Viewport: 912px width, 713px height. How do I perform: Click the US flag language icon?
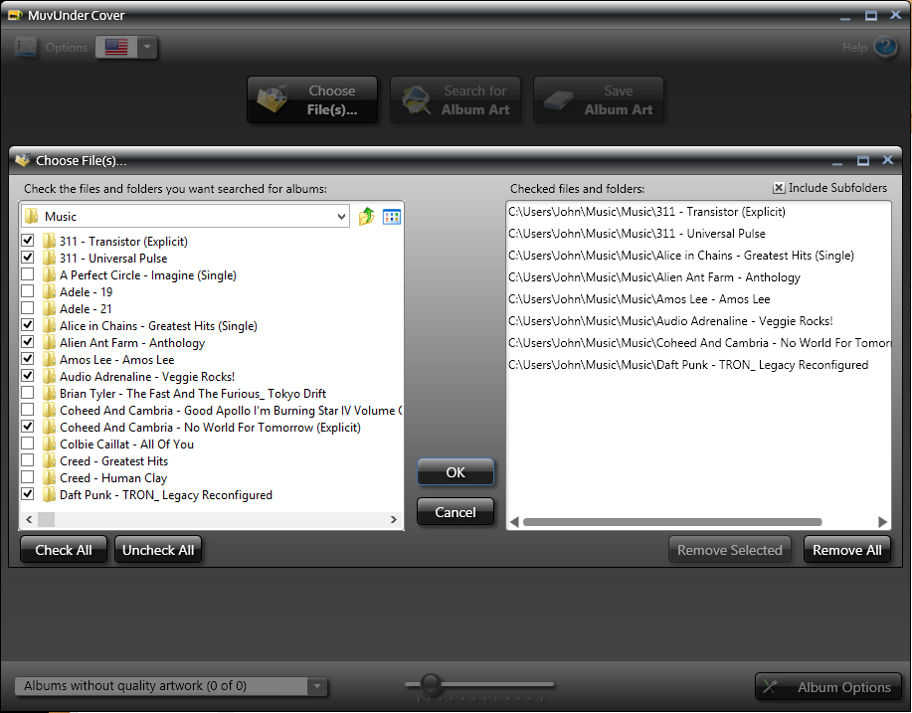(115, 48)
